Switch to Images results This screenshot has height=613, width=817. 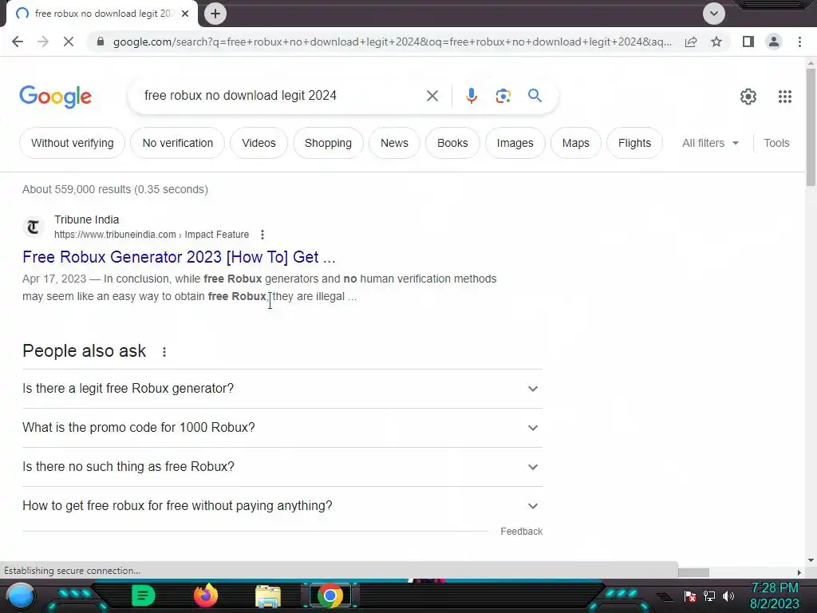pos(515,143)
